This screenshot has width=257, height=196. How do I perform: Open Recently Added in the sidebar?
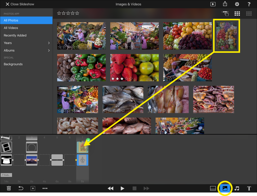pyautogui.click(x=26, y=35)
